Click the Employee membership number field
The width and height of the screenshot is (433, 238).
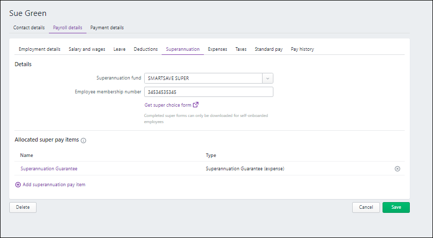[209, 92]
